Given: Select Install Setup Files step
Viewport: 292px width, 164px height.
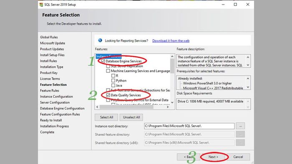Looking at the screenshot, I should [52, 55].
